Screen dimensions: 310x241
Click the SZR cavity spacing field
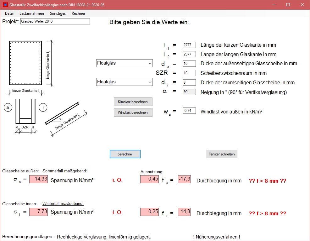[189, 73]
